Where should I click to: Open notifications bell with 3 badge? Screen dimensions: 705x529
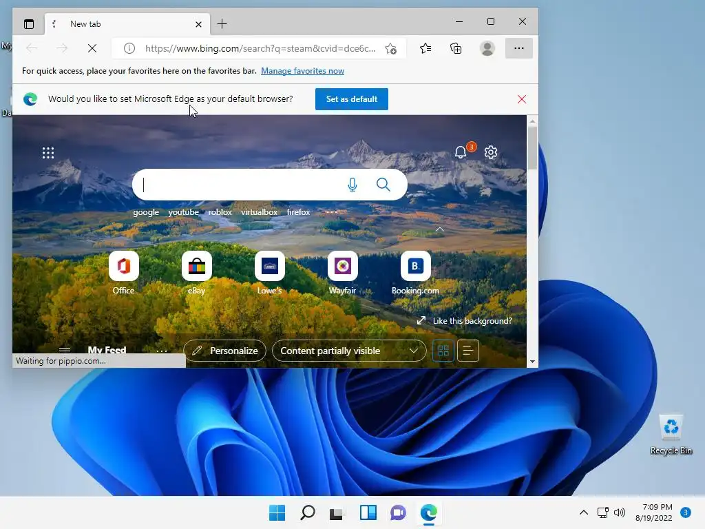point(461,152)
